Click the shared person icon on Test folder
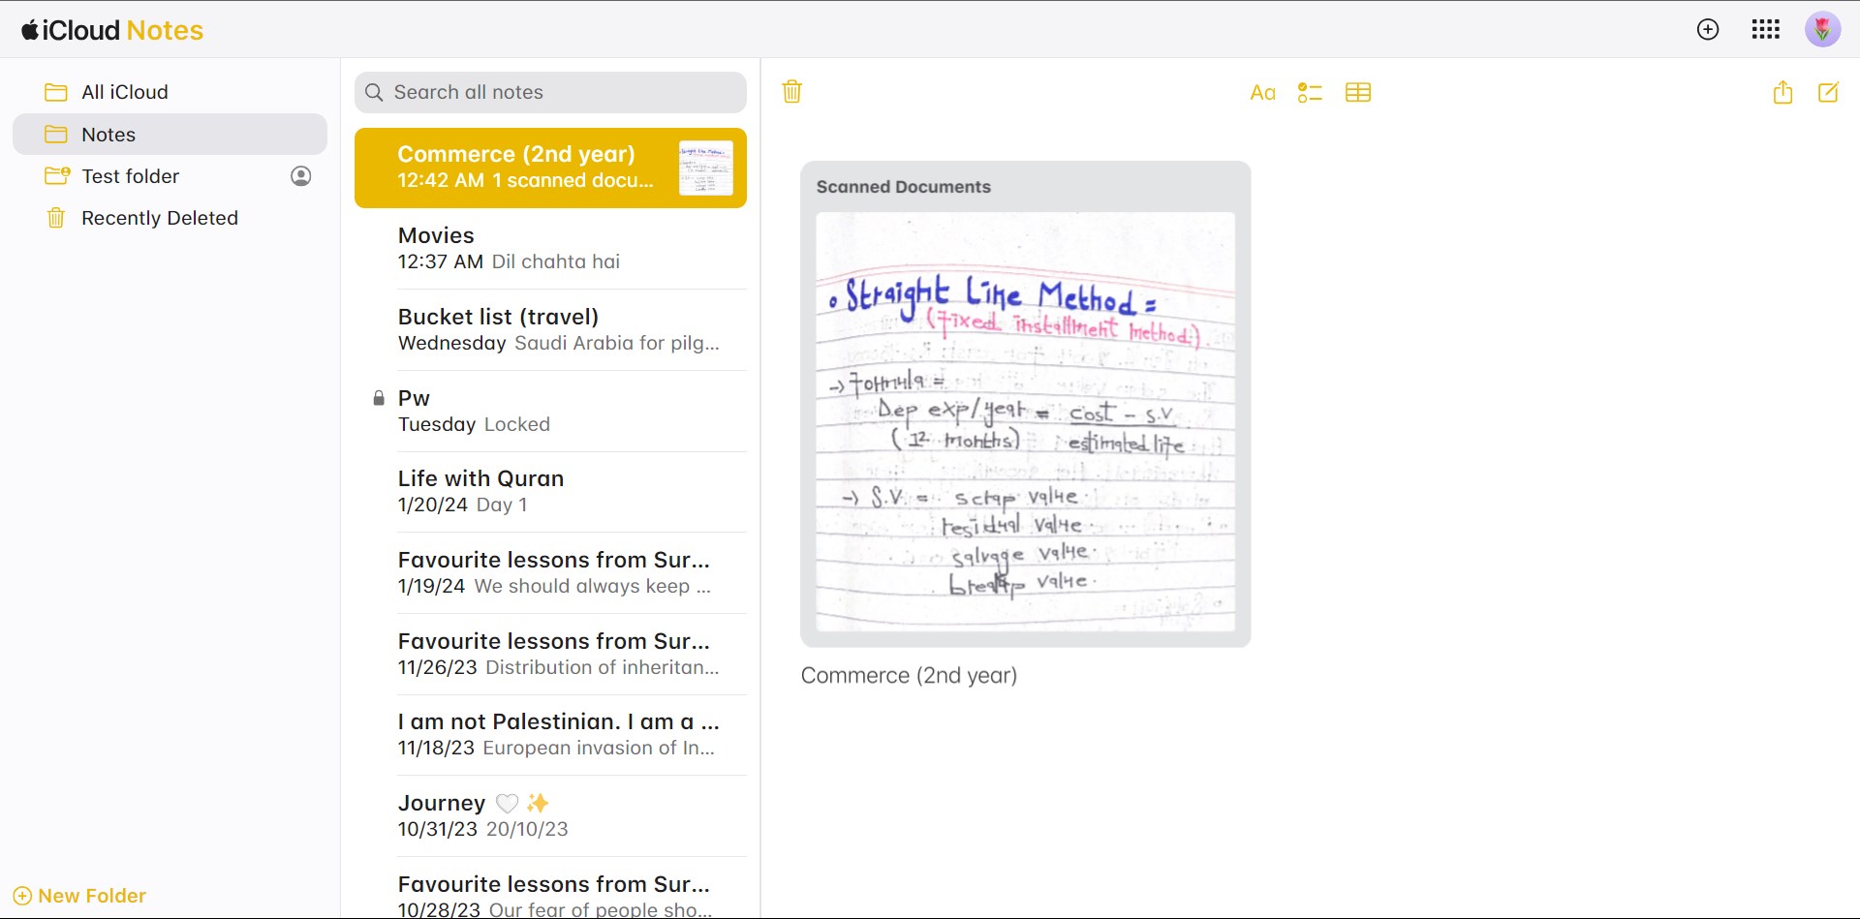 (x=301, y=176)
